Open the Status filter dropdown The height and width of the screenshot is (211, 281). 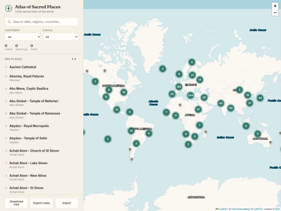(60, 37)
